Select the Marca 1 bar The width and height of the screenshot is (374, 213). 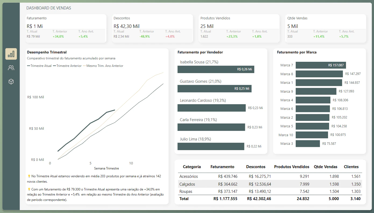(x=319, y=82)
